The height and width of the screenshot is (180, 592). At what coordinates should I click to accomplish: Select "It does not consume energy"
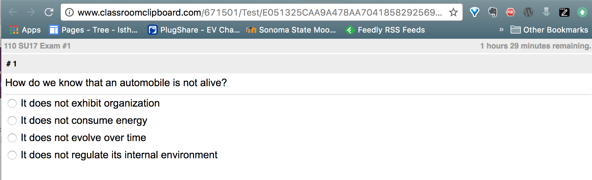tap(12, 121)
